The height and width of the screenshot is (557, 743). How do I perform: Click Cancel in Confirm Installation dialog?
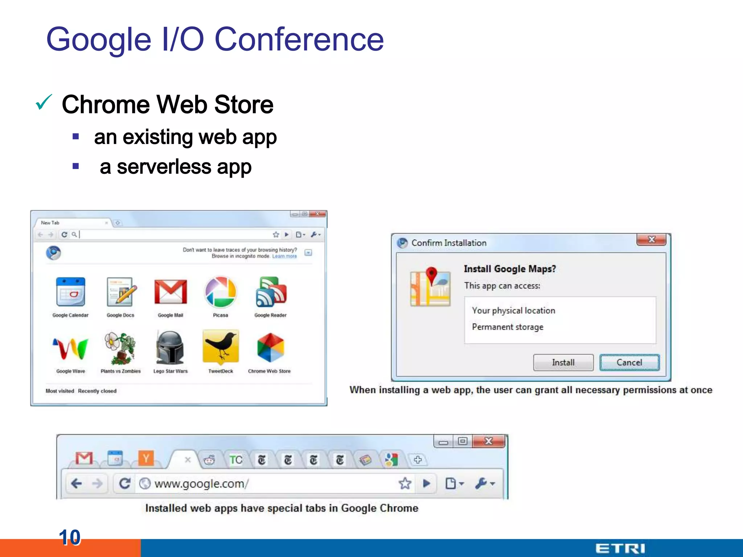[629, 362]
